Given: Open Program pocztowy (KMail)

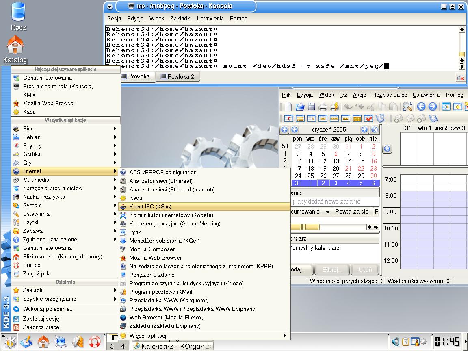Looking at the screenshot, I should 204,292.
